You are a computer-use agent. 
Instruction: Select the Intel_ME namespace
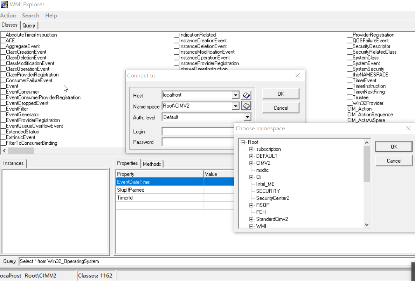pos(265,184)
